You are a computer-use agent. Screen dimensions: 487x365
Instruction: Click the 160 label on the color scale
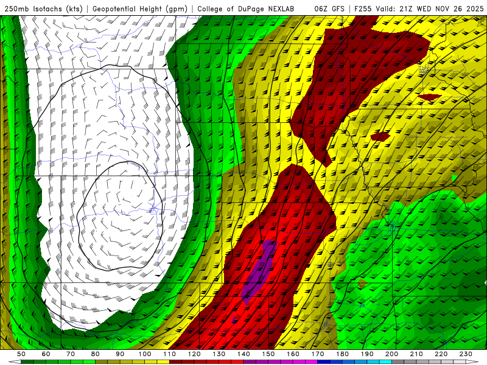293,354
